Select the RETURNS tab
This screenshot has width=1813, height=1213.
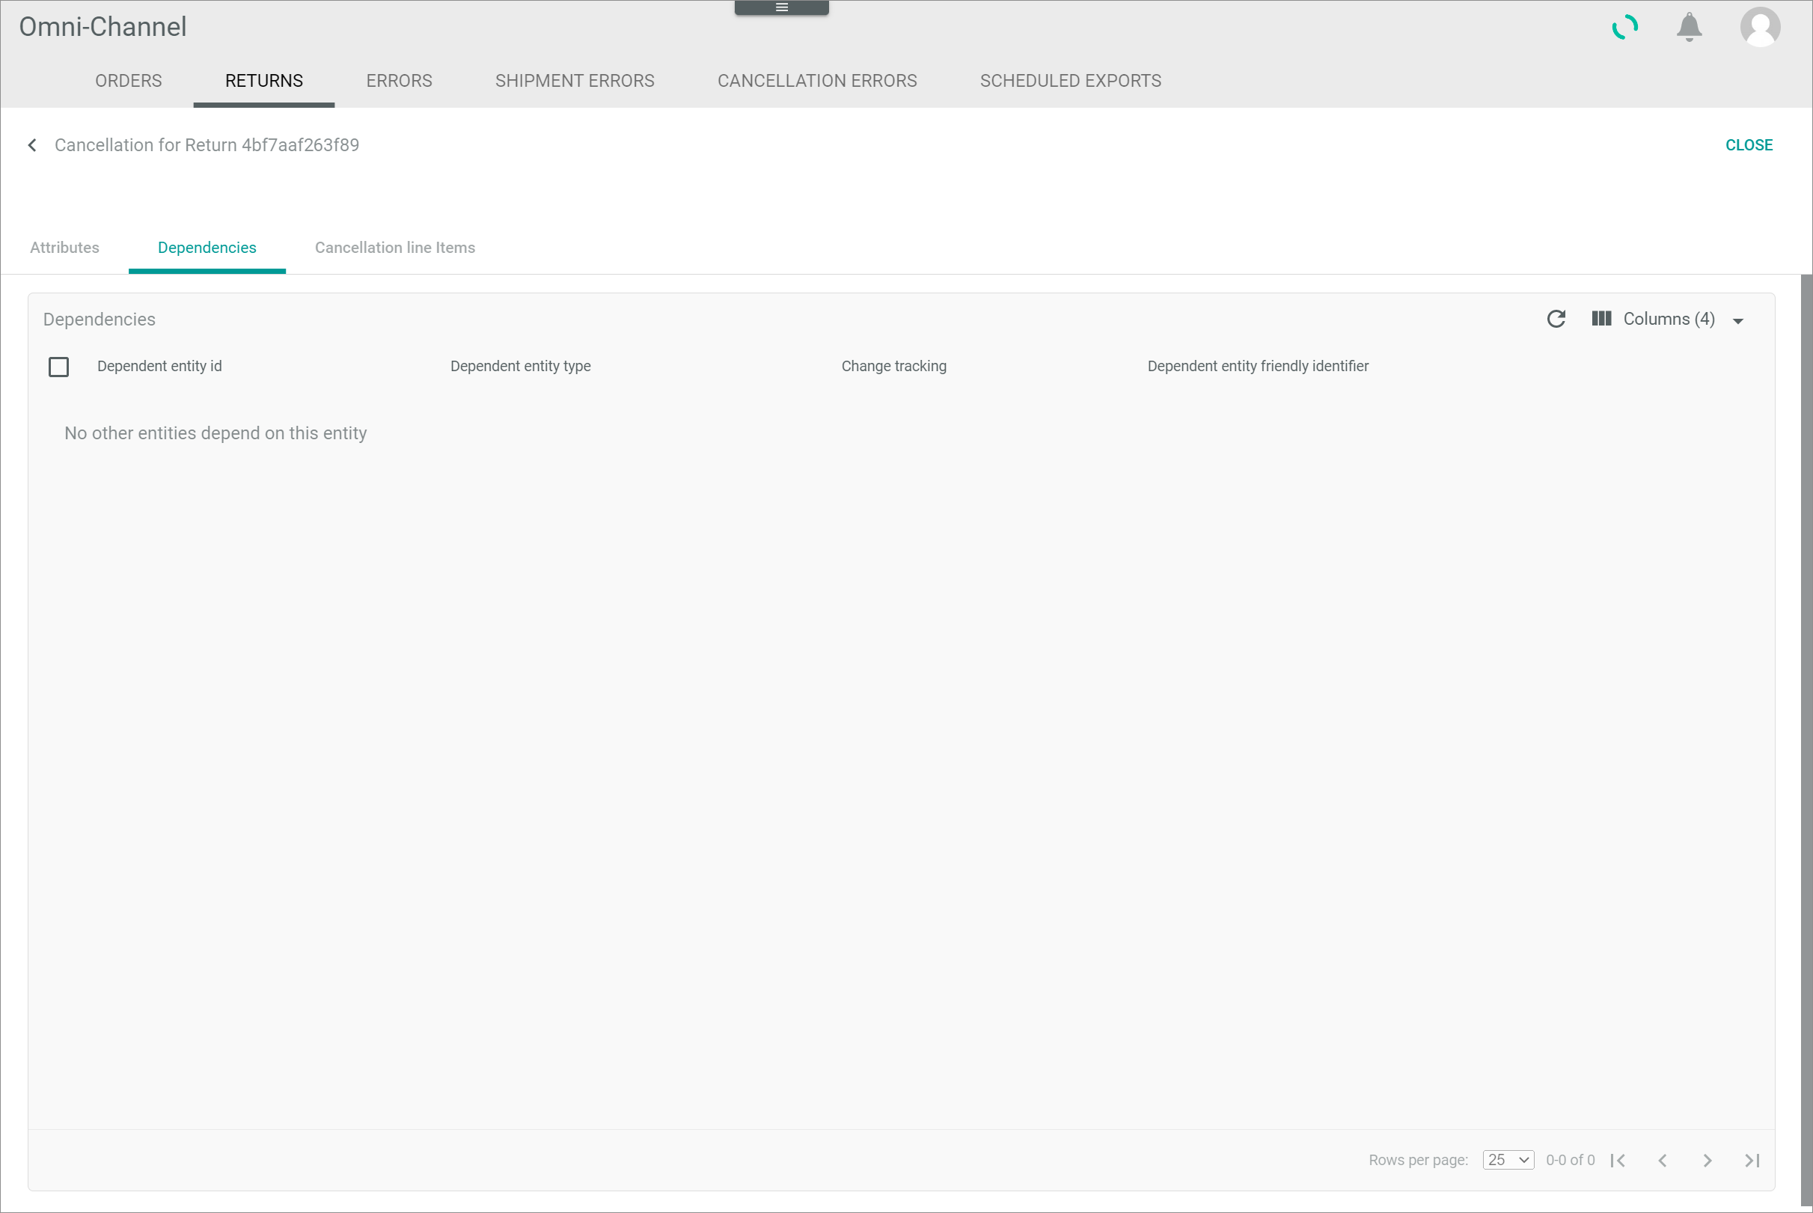pos(263,81)
